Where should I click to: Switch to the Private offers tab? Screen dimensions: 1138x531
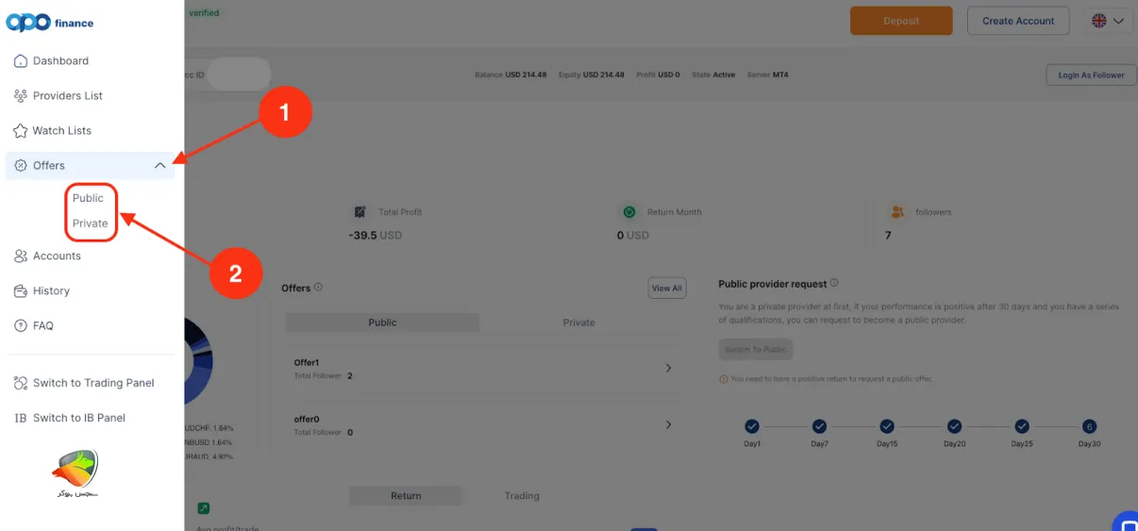[x=578, y=323]
